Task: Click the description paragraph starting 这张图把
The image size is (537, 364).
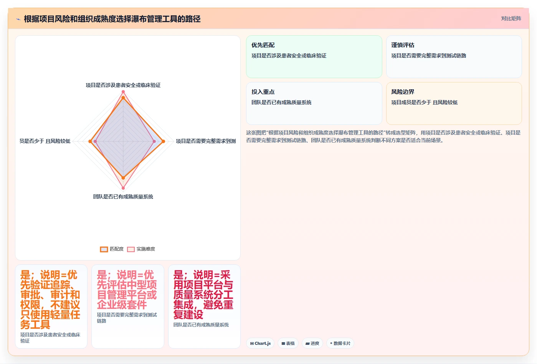Action: pos(383,136)
